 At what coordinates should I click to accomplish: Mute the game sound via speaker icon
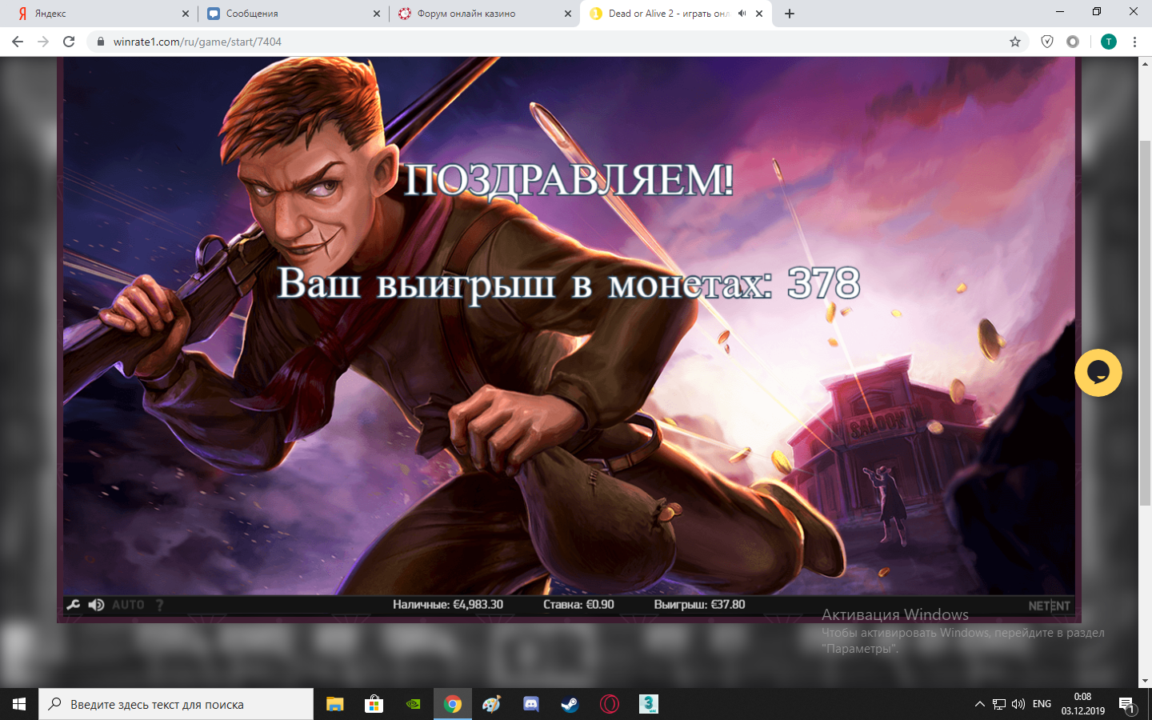click(96, 605)
